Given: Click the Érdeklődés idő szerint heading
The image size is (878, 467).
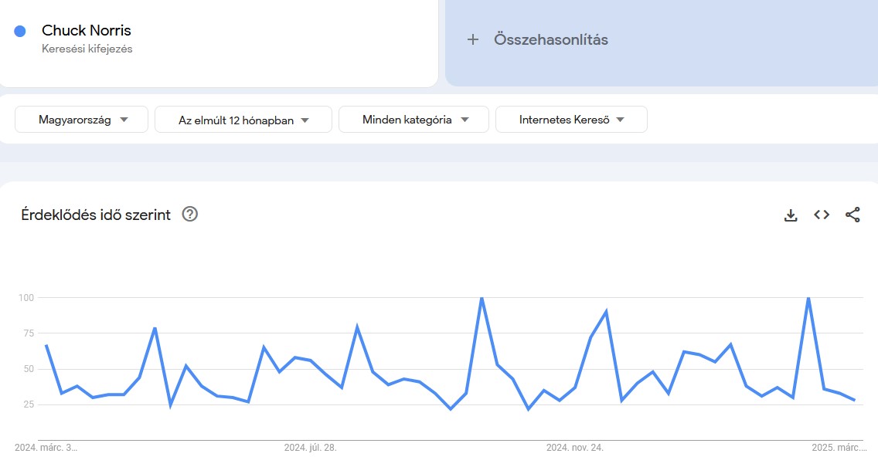Looking at the screenshot, I should point(95,215).
